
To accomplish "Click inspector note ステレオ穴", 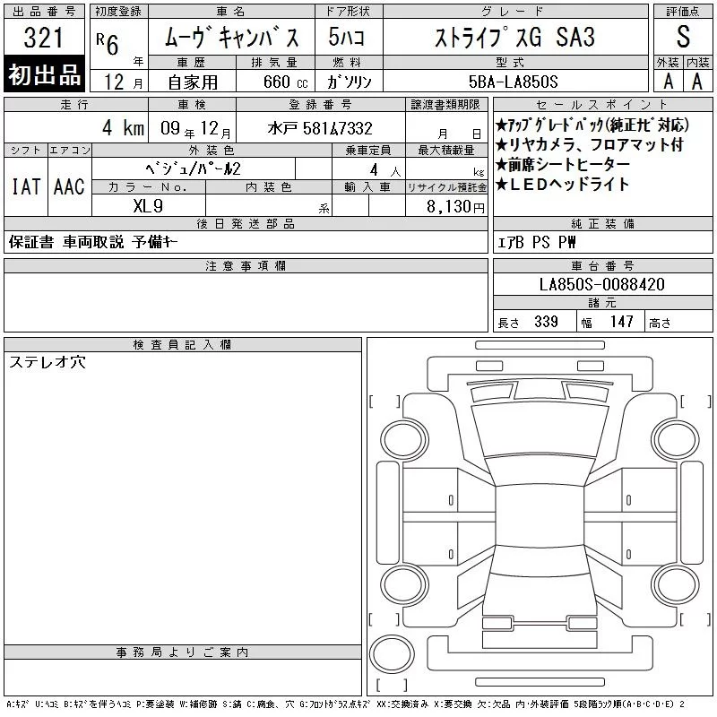I will tap(48, 362).
